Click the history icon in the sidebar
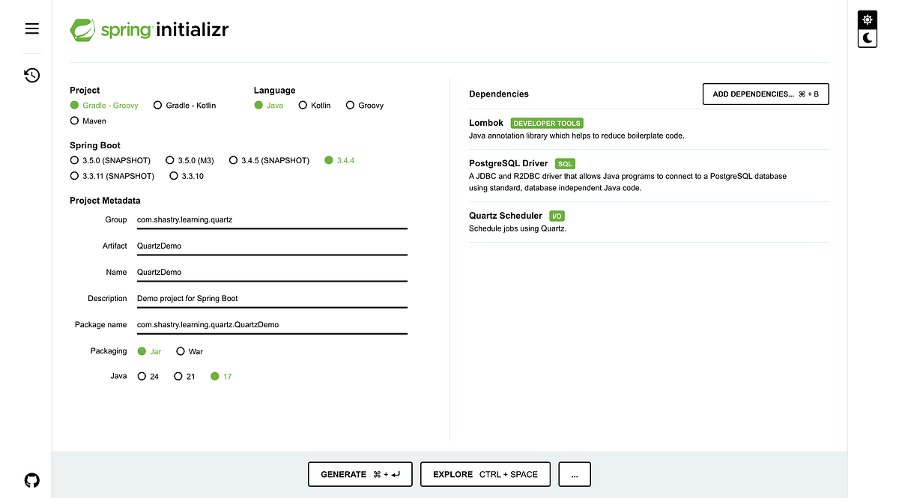Viewport: 899px width, 498px height. tap(31, 75)
